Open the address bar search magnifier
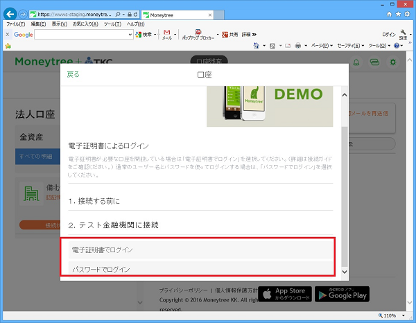Viewport: 416px width, 323px height. (119, 15)
